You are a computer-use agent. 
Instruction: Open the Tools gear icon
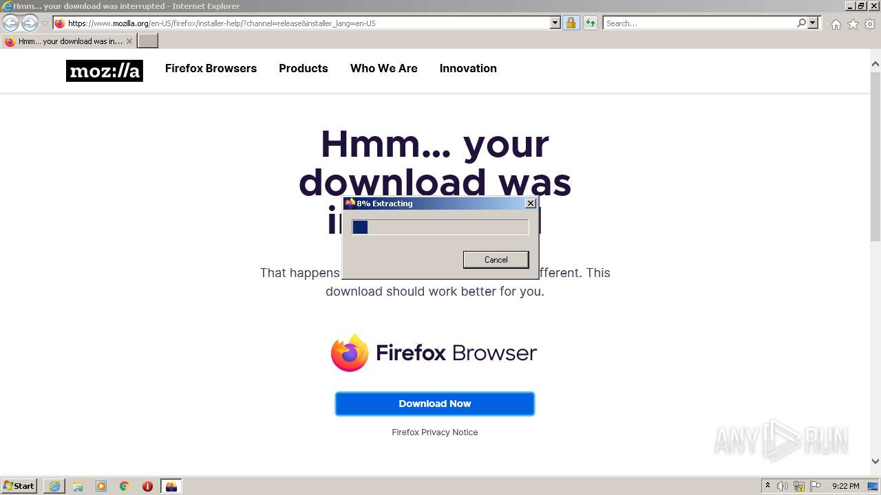(x=870, y=24)
